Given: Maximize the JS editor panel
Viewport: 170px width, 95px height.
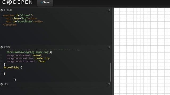Looking at the screenshot, I should click(109, 84).
